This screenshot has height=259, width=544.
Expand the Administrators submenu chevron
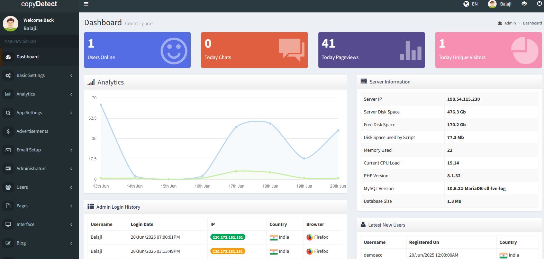pyautogui.click(x=71, y=169)
